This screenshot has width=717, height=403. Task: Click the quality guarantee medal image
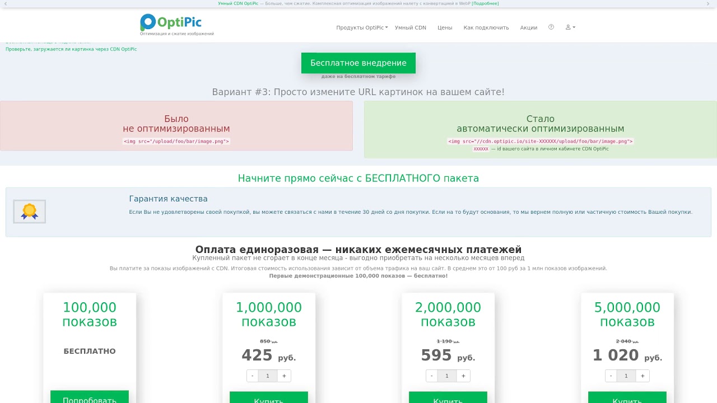click(x=30, y=212)
